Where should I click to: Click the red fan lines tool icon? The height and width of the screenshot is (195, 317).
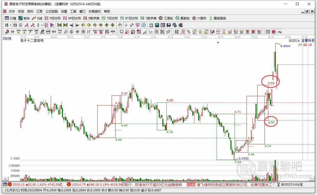(x=128, y=32)
